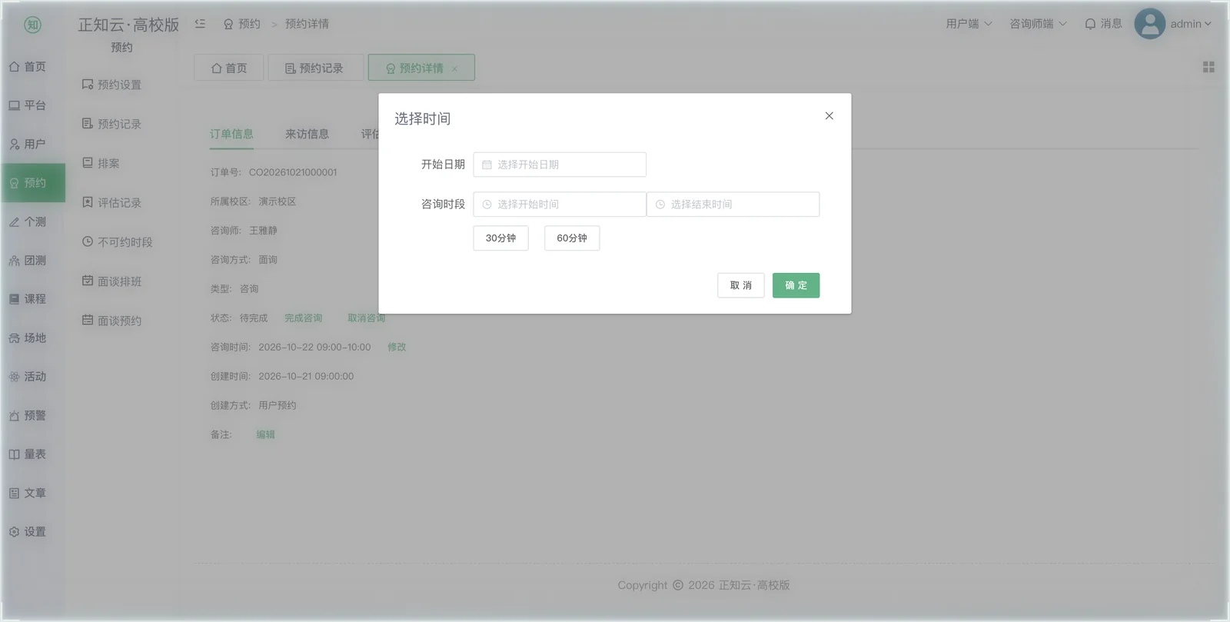The height and width of the screenshot is (622, 1230).
Task: Select the 来访信息 tab
Action: pos(307,134)
